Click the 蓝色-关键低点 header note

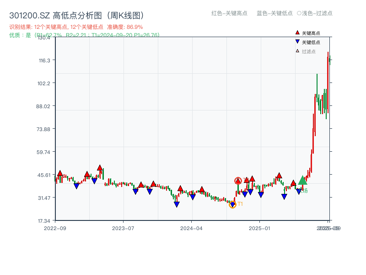[x=274, y=13]
